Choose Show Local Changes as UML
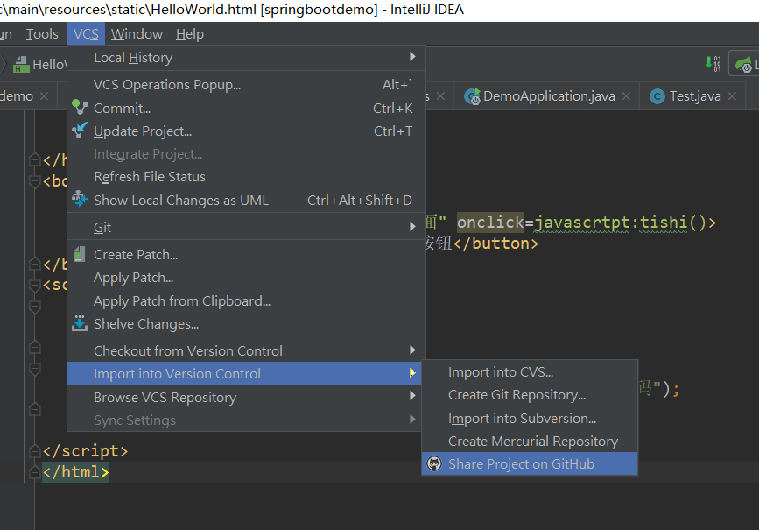The width and height of the screenshot is (759, 530). (246, 200)
